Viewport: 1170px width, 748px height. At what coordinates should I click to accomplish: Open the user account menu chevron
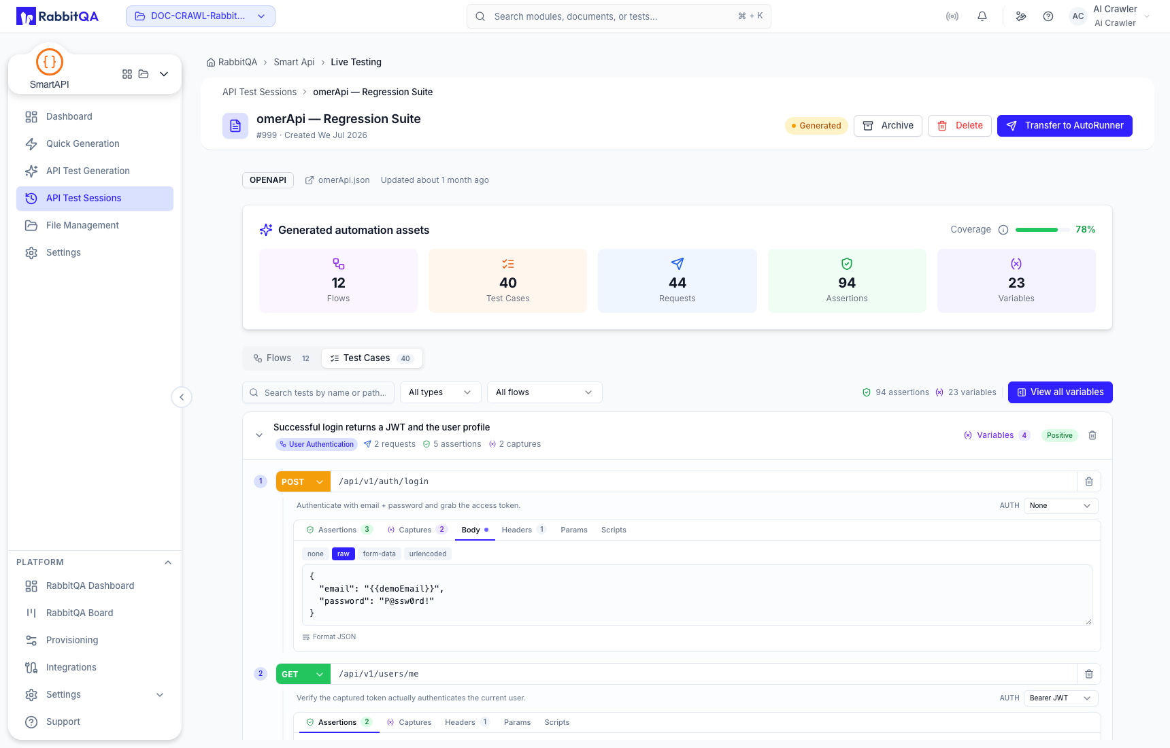(x=1148, y=16)
